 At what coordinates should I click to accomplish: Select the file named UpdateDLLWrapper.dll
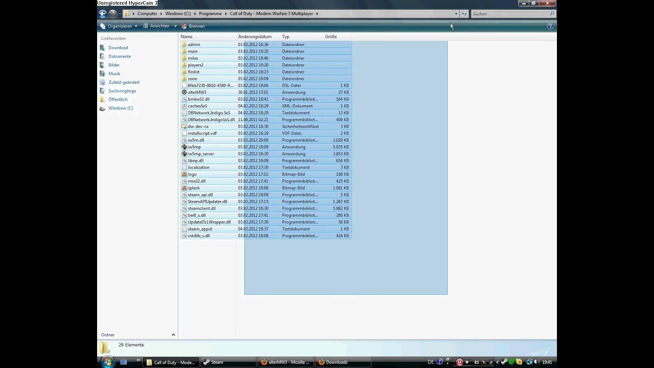(209, 222)
